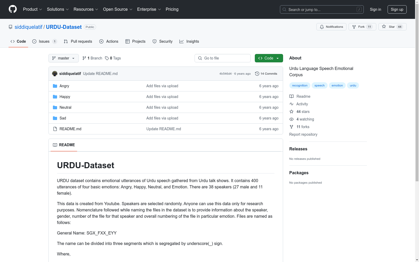View the 44 stars list
Image resolution: width=419 pixels, height=262 pixels.
coord(299,112)
